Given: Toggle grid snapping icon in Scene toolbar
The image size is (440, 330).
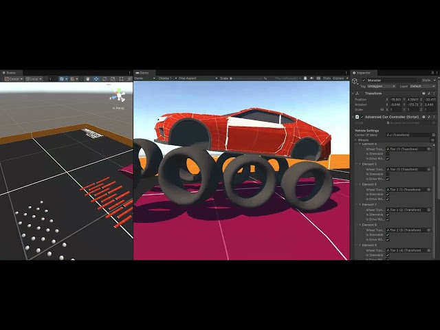Looking at the screenshot, I should (62, 79).
